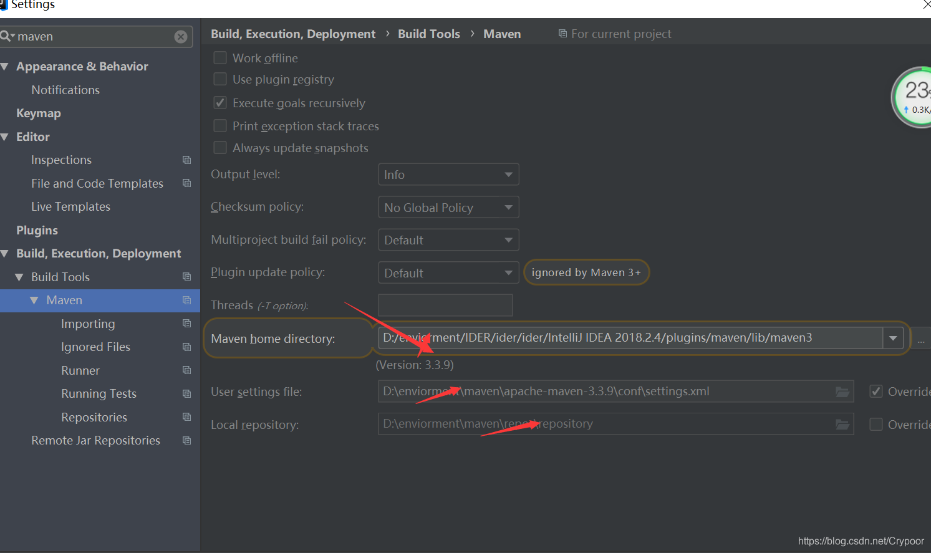Click project-level icon beside Maven row
The width and height of the screenshot is (931, 553).
coord(186,301)
